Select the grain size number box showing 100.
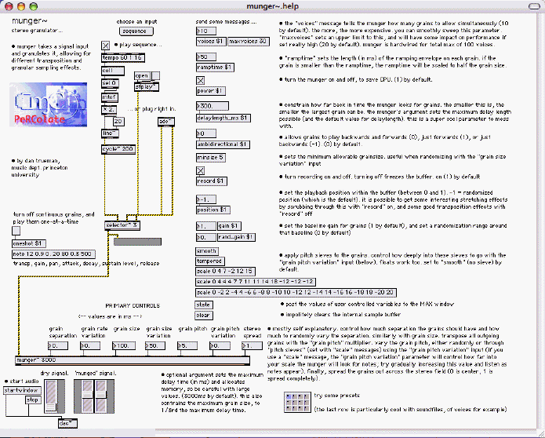Viewport: 545px width, 438px height. 124,346
